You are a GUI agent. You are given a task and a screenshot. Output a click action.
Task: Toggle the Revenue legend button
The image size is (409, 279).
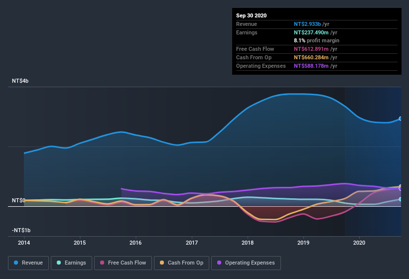point(28,263)
